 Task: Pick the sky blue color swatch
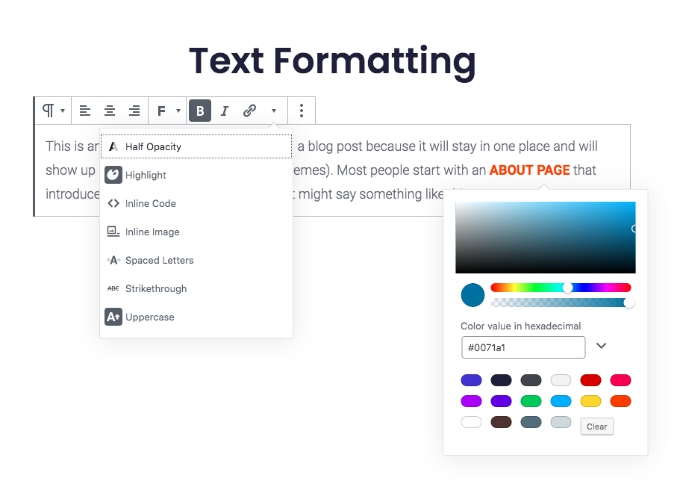coord(561,401)
